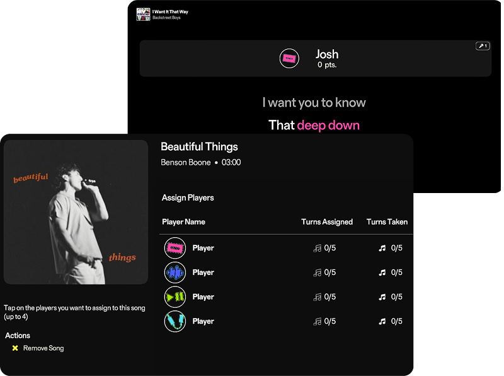Click Josh's pink cassette avatar
The image size is (504, 376).
(289, 59)
